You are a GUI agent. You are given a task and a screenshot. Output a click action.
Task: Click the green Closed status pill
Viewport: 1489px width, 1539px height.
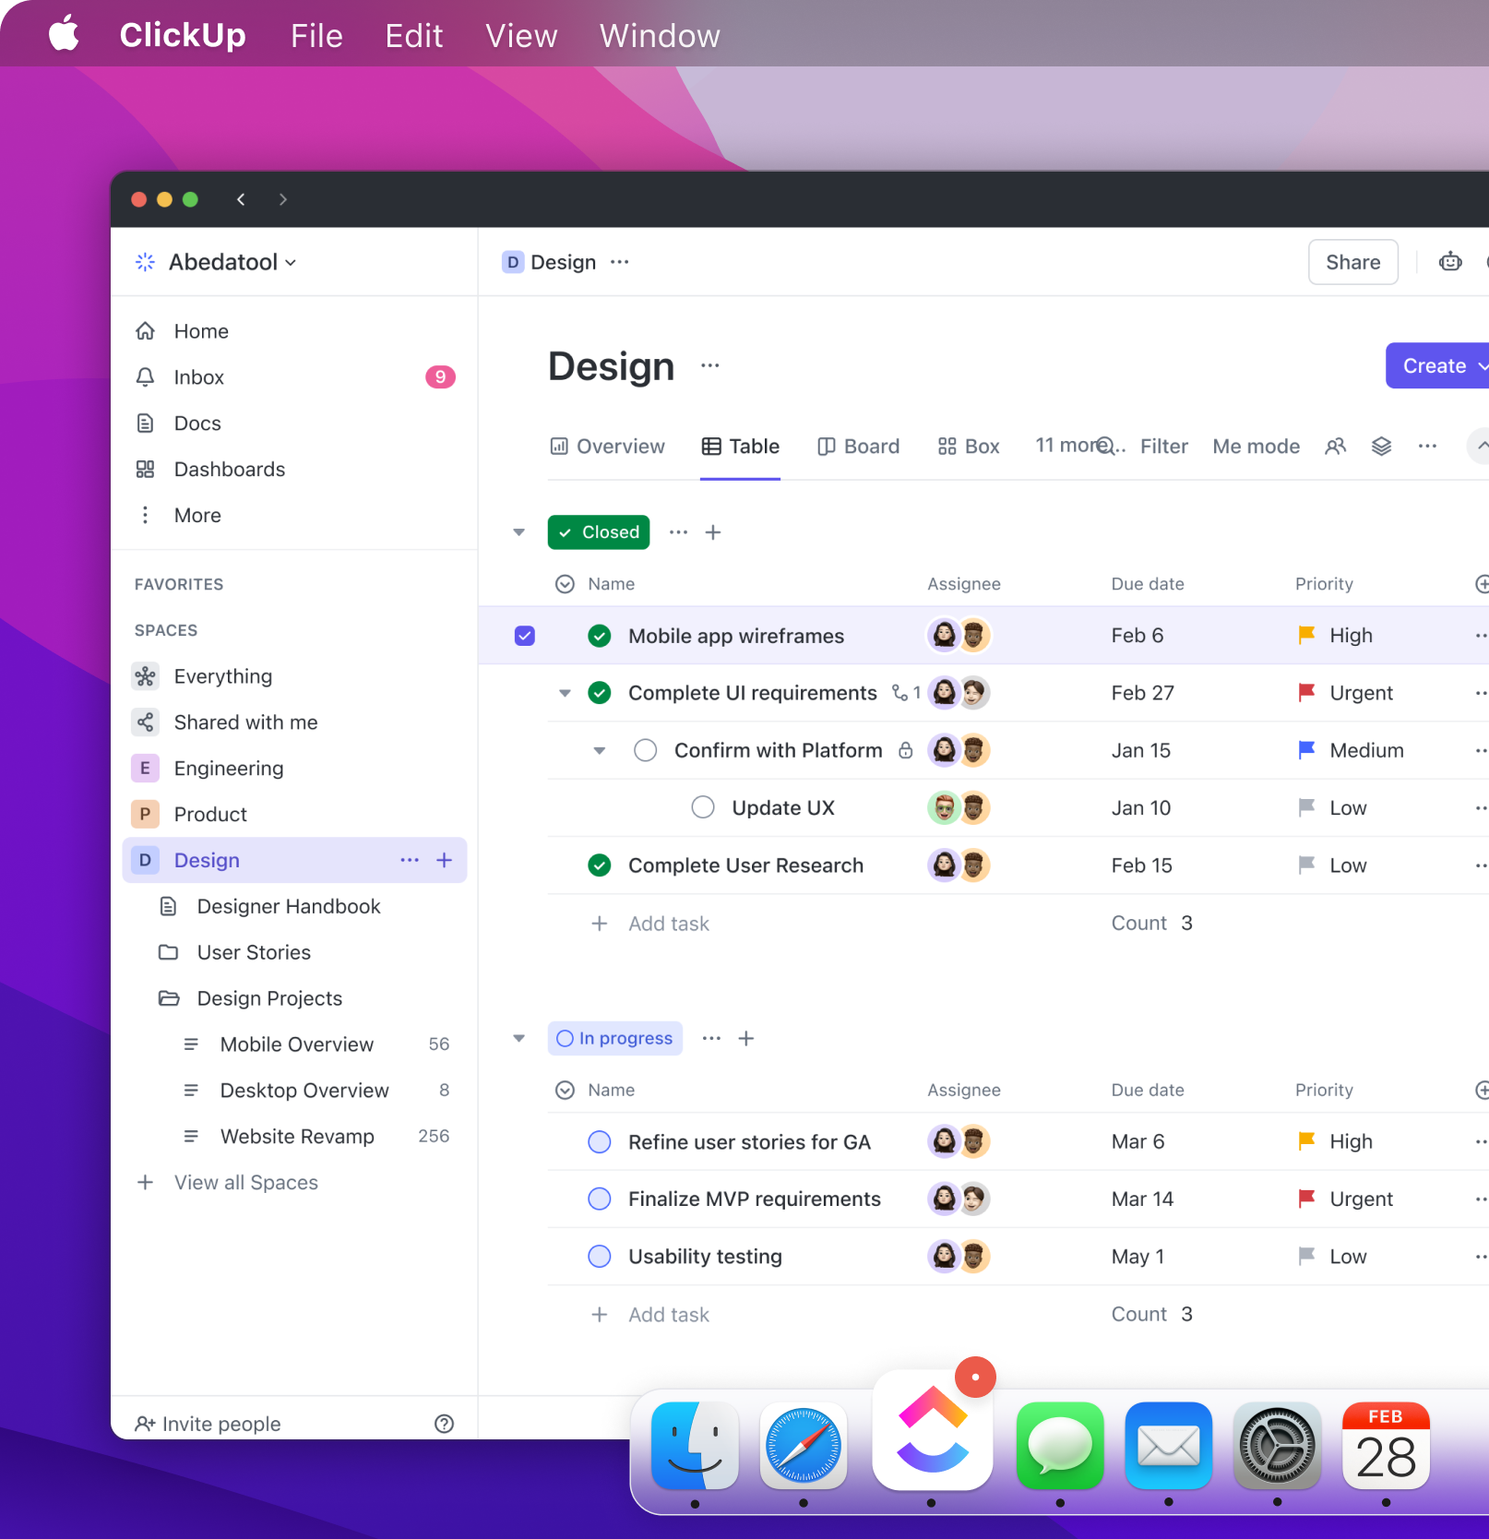click(x=598, y=532)
